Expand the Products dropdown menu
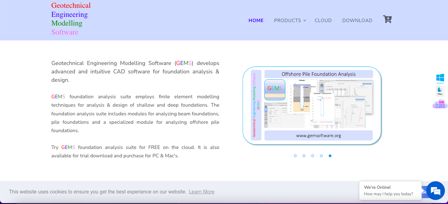This screenshot has height=204, width=448. (290, 21)
